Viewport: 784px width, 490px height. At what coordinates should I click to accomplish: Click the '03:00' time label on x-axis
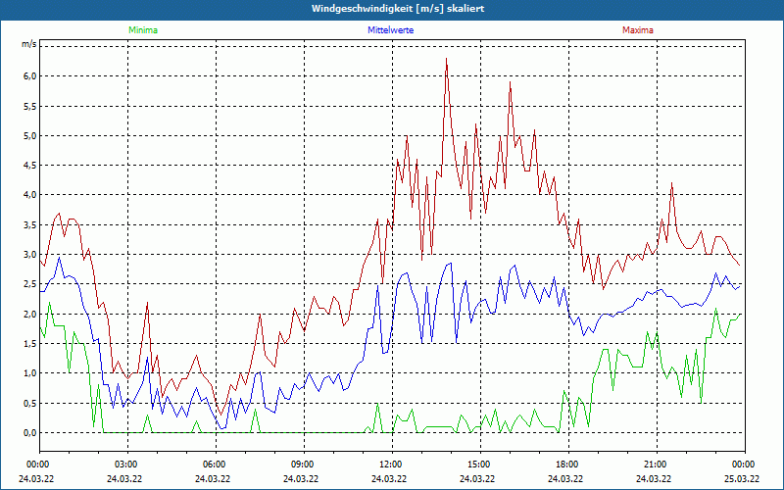click(127, 465)
